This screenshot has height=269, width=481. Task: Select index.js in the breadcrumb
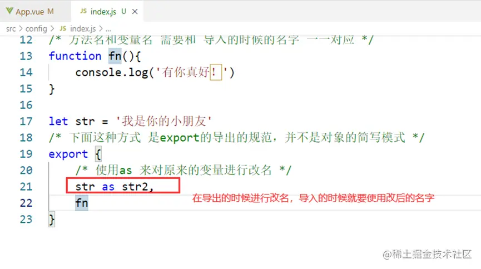point(83,29)
